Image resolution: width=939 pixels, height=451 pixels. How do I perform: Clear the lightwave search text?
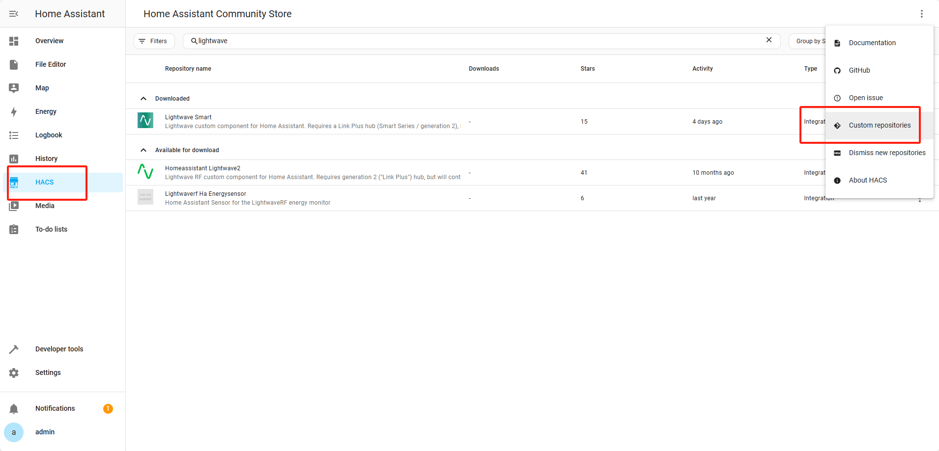769,40
